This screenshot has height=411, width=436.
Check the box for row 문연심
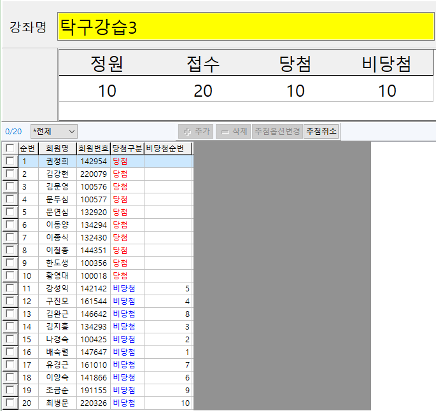10,212
